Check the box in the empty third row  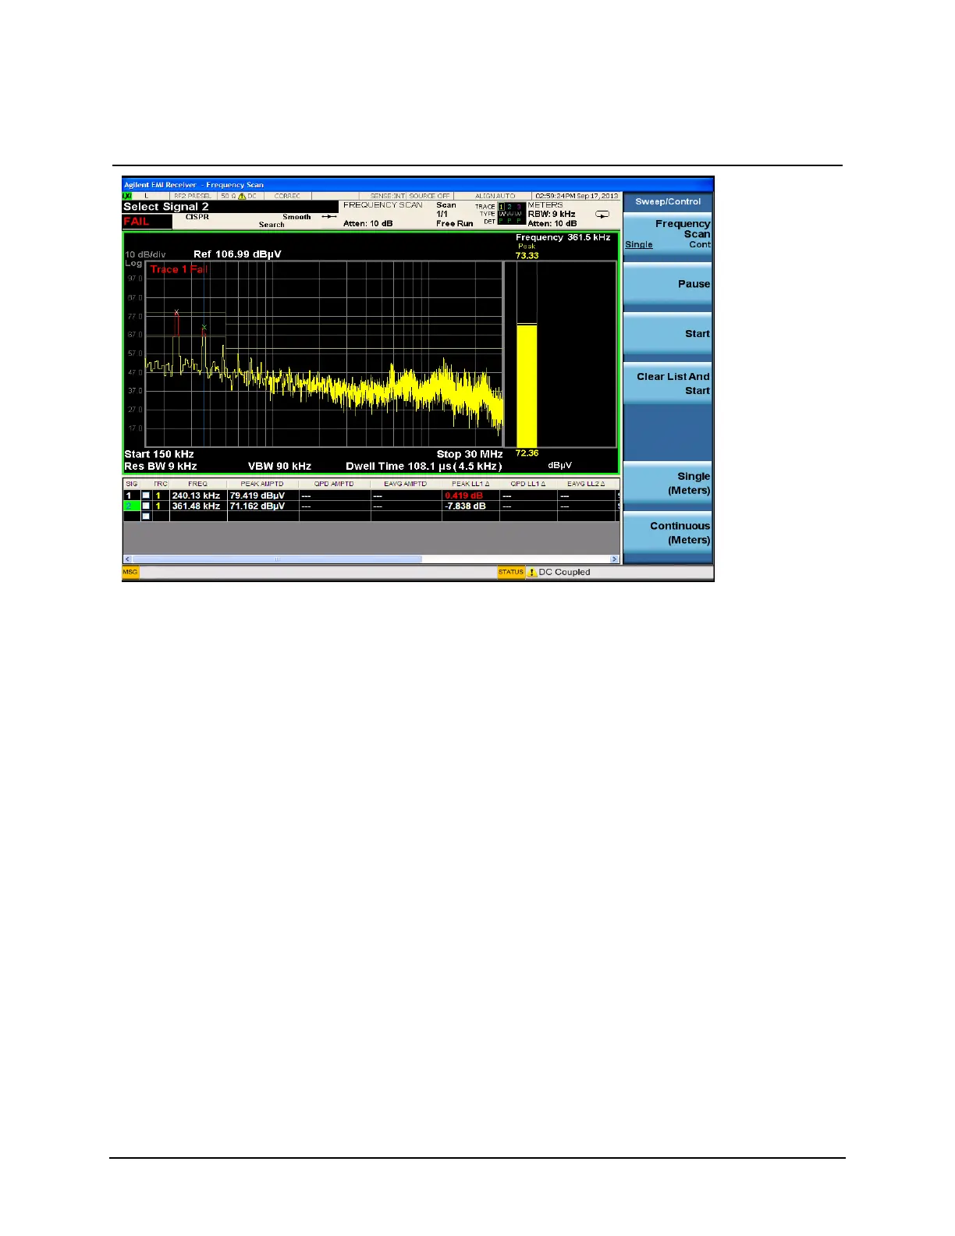tap(146, 516)
